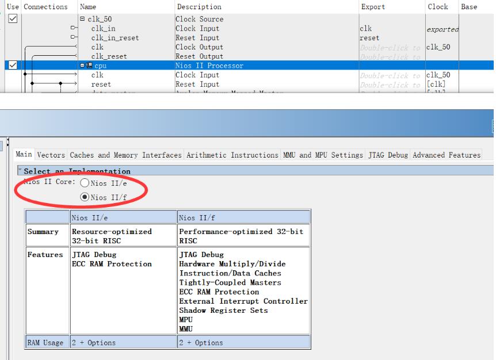Select the clk_in interface row
This screenshot has width=496, height=360.
click(x=103, y=28)
